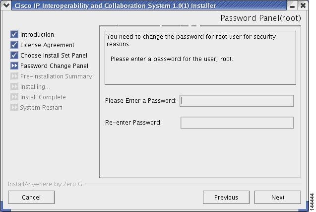Select the Password Change Panel step label
This screenshot has height=212, width=316.
point(54,66)
